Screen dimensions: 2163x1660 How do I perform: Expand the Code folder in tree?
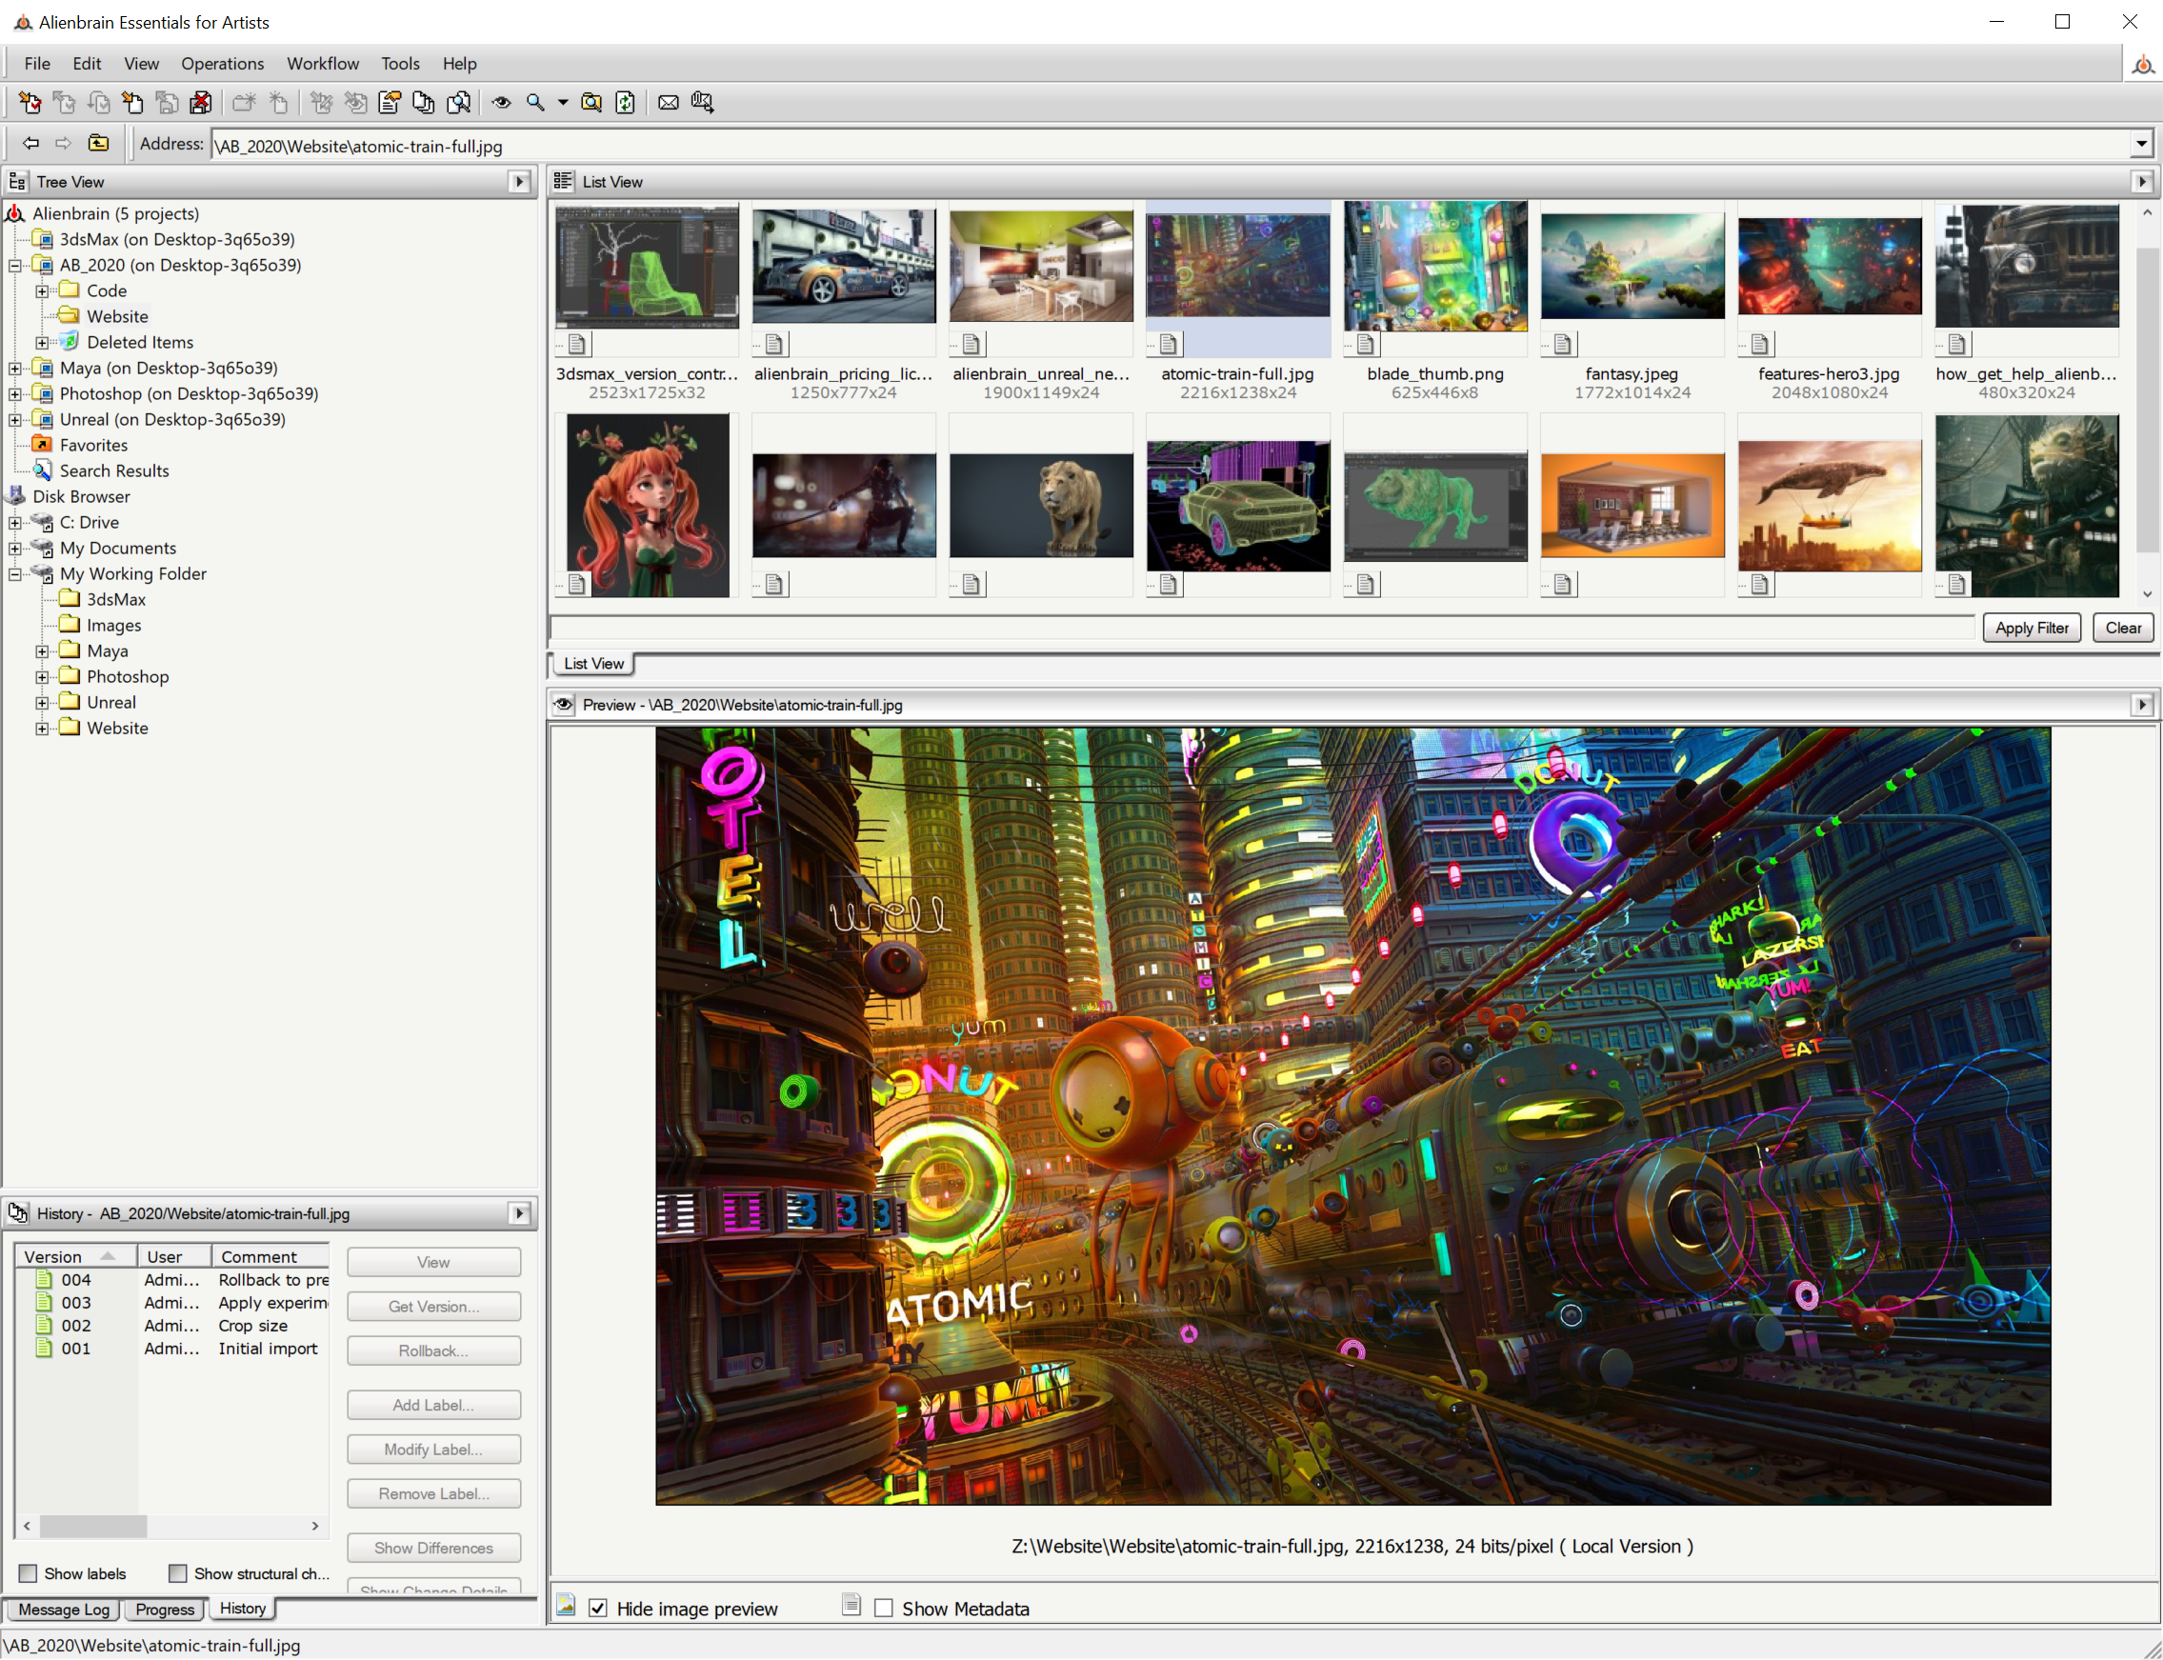click(42, 290)
